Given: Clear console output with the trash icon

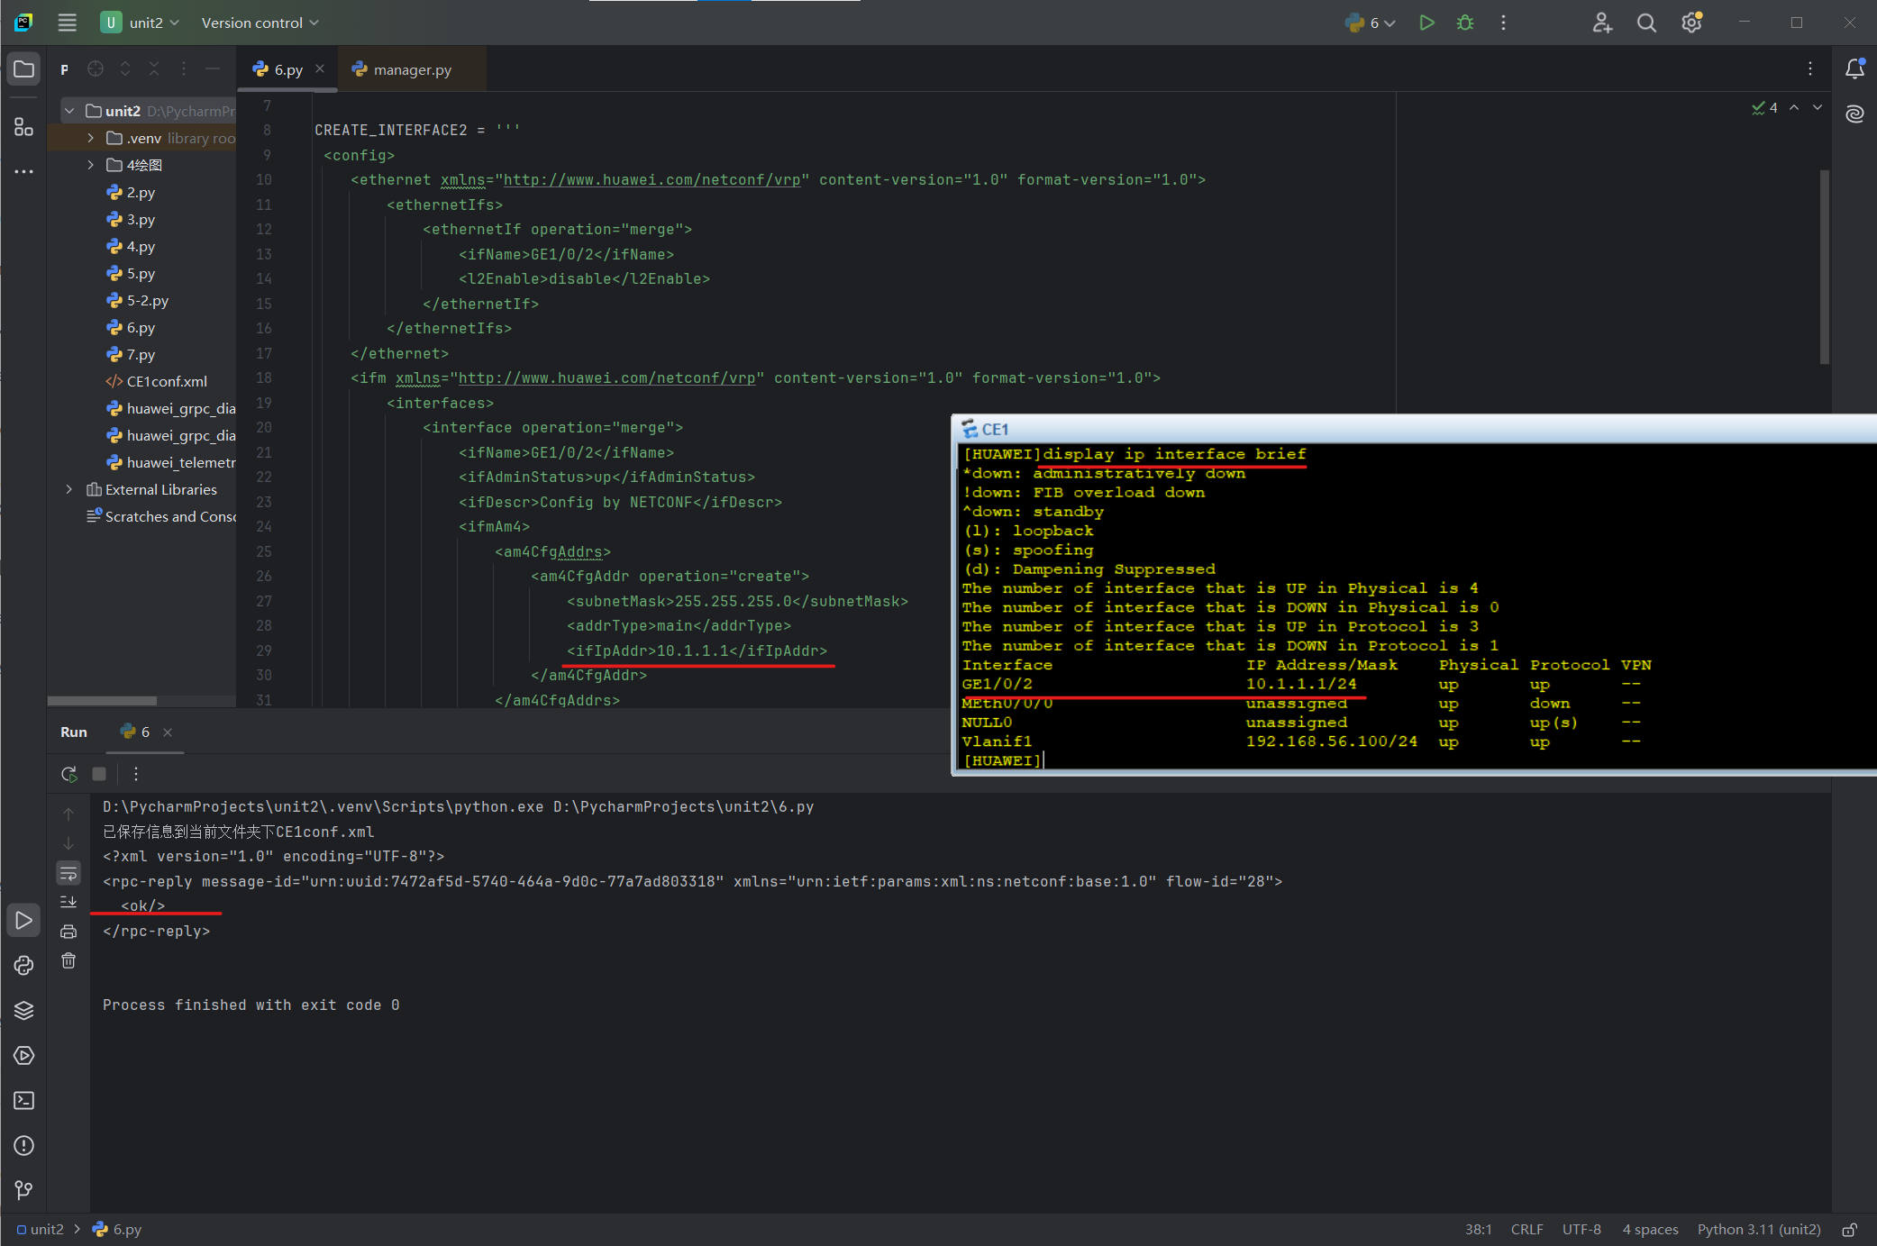Looking at the screenshot, I should click(x=68, y=961).
